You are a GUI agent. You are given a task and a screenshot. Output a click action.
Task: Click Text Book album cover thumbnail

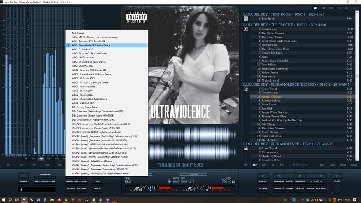246,19
